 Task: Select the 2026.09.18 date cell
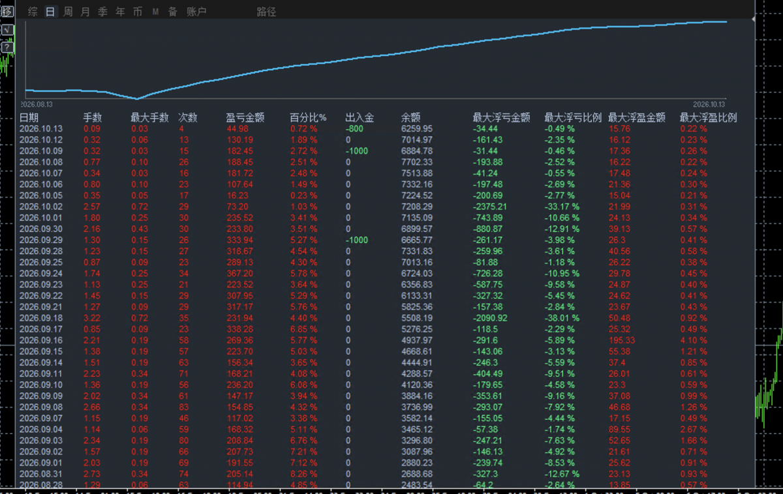pos(41,318)
